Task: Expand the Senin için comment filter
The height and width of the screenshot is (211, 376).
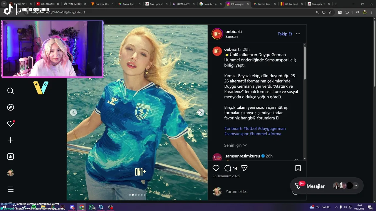Action: point(235,145)
